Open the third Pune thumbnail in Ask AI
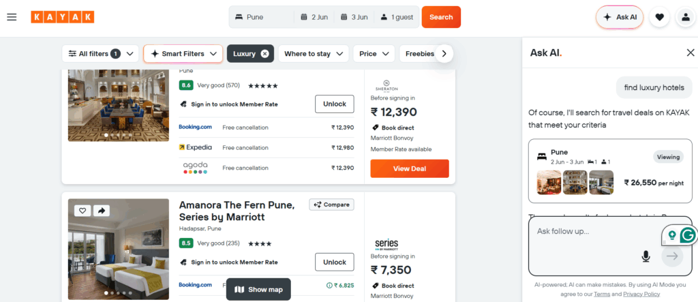Image resolution: width=698 pixels, height=302 pixels. (601, 183)
